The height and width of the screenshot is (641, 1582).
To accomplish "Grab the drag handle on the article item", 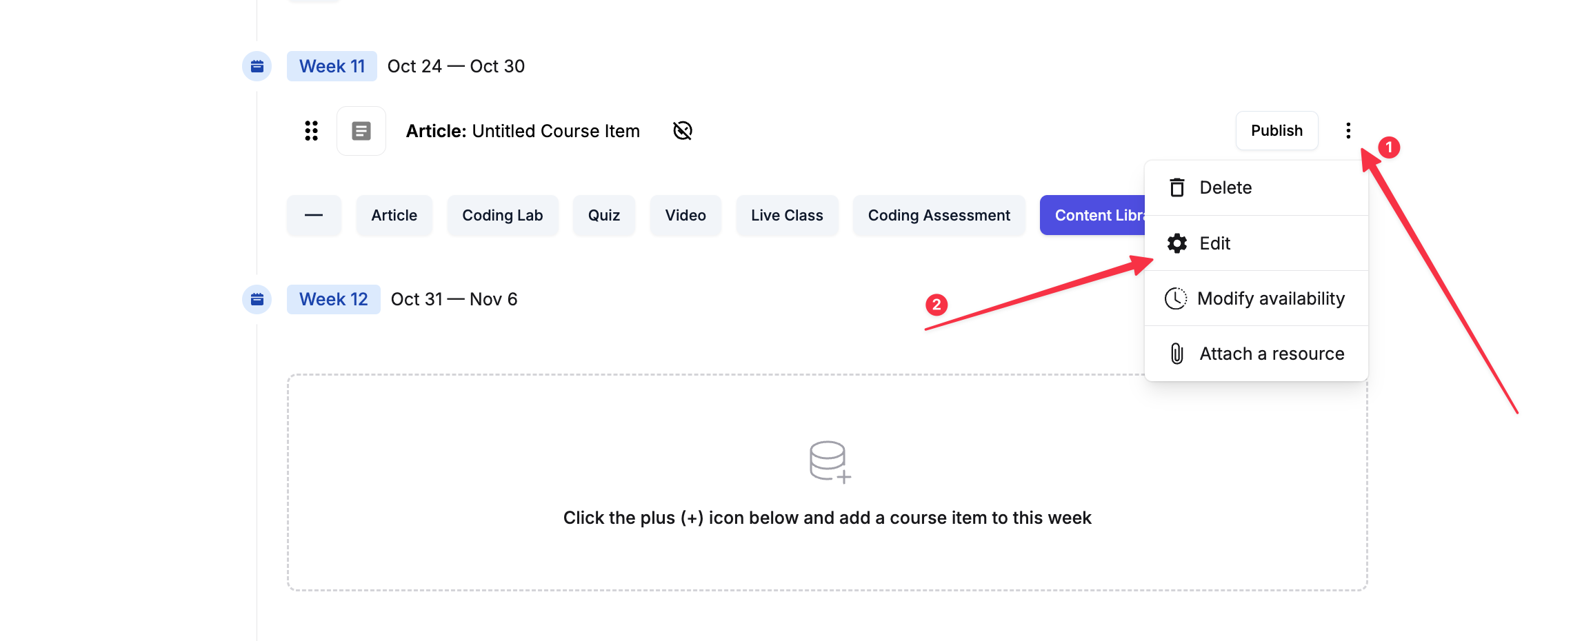I will (312, 131).
